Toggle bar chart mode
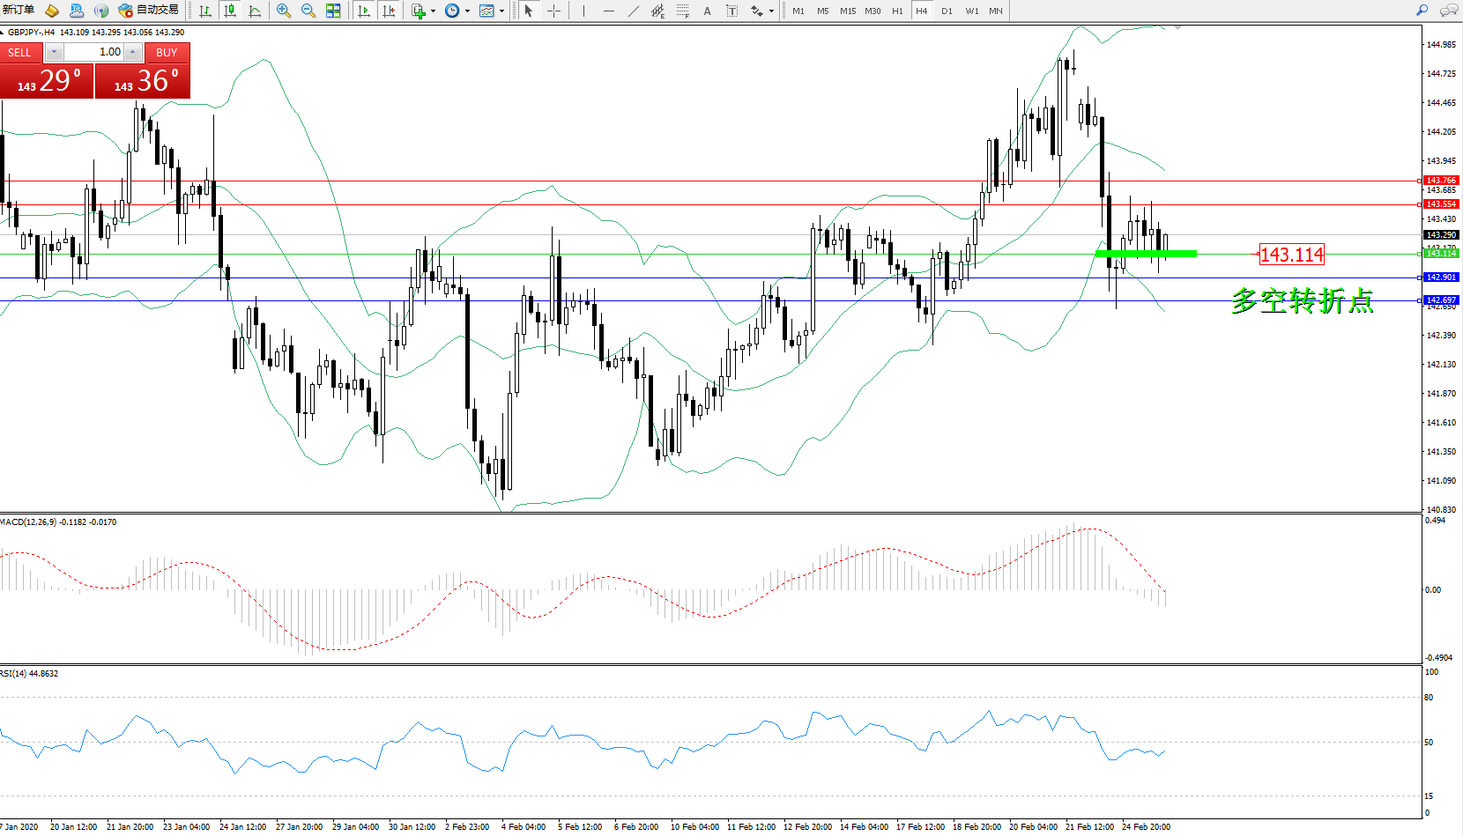1463x836 pixels. (205, 11)
